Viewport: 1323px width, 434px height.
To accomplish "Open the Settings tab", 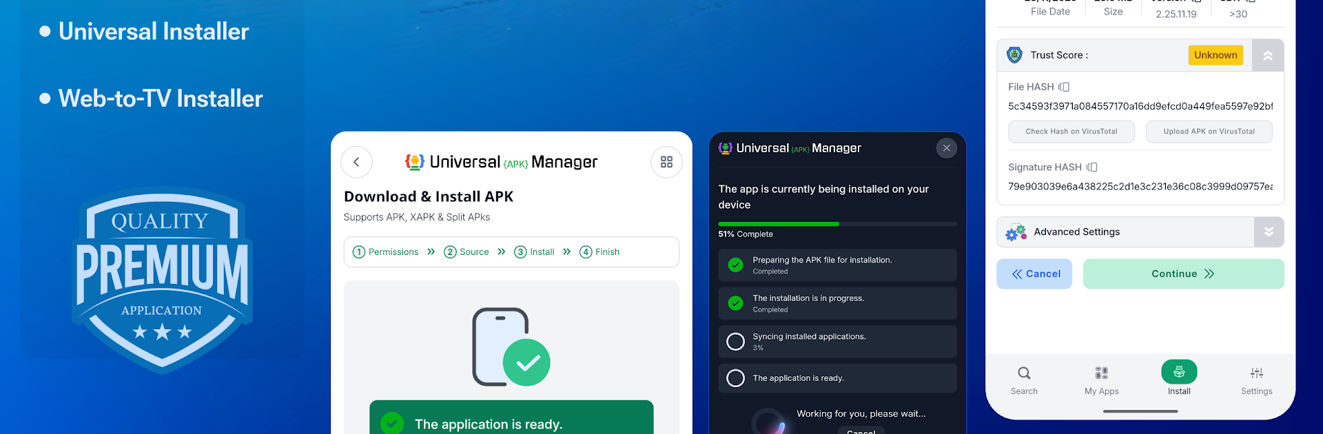I will 1256,380.
